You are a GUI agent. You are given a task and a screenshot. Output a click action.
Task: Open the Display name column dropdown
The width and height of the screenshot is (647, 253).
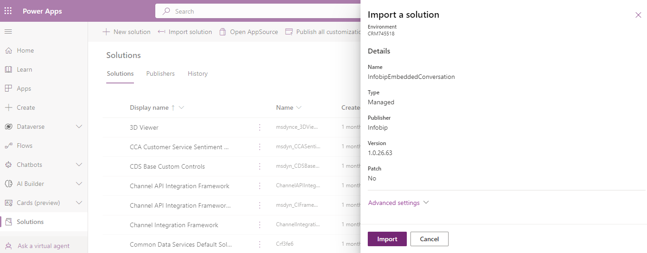pyautogui.click(x=182, y=107)
